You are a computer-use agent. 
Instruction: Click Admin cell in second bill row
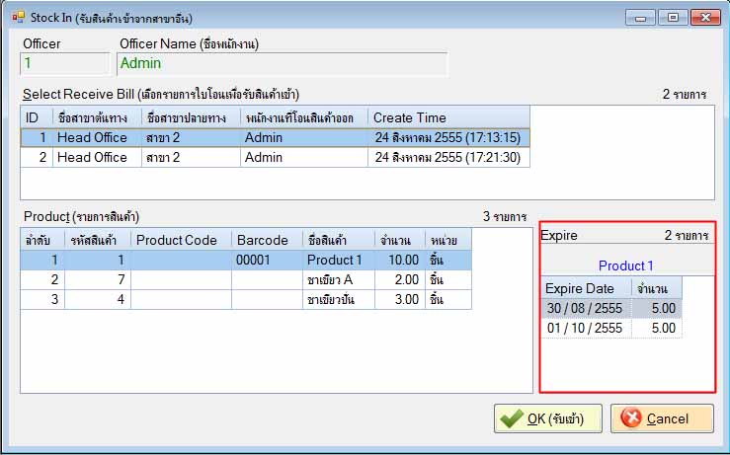pos(304,157)
